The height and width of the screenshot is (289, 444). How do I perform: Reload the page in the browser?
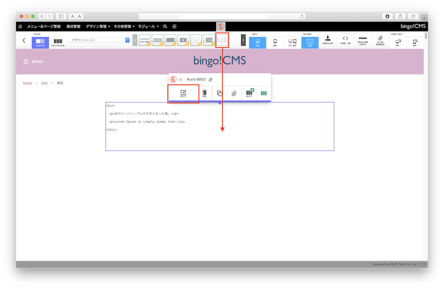(x=301, y=16)
